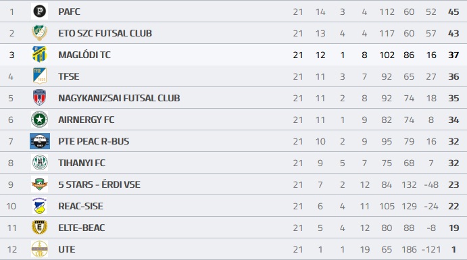
Task: Open ETO SZC Futsal Club crest icon
Action: (x=40, y=33)
